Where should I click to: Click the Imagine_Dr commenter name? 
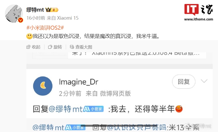pos(79,82)
